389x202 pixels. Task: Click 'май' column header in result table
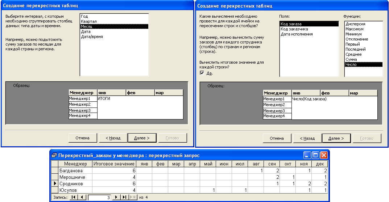click(208, 164)
